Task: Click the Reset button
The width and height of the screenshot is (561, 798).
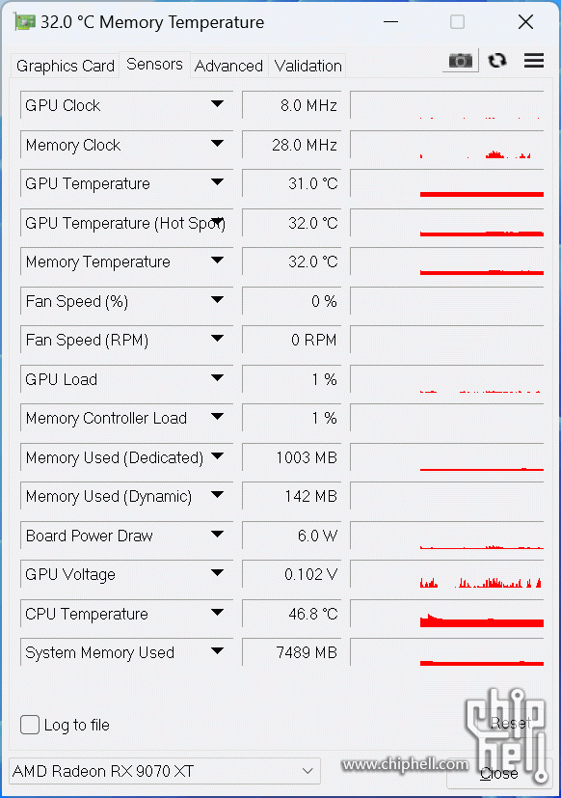Action: 511,723
